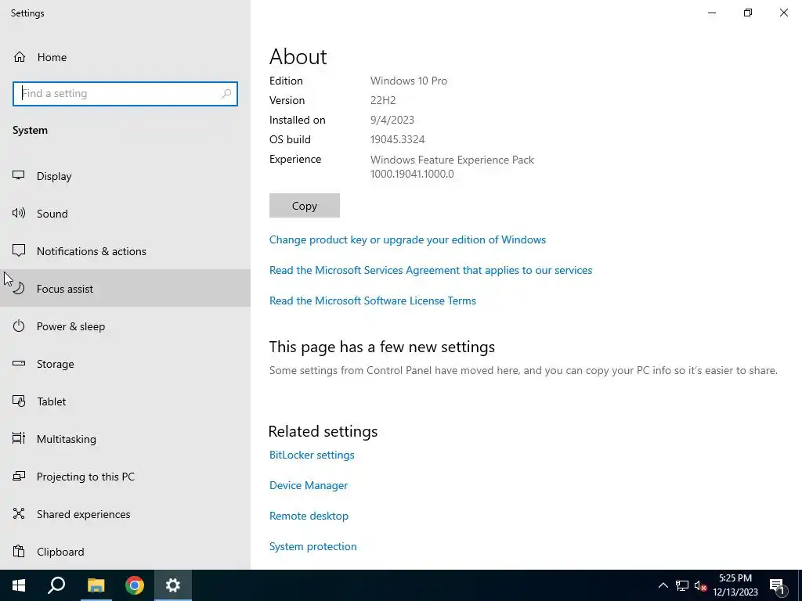Image resolution: width=802 pixels, height=601 pixels.
Task: Open Change product key or upgrade link
Action: tap(407, 239)
